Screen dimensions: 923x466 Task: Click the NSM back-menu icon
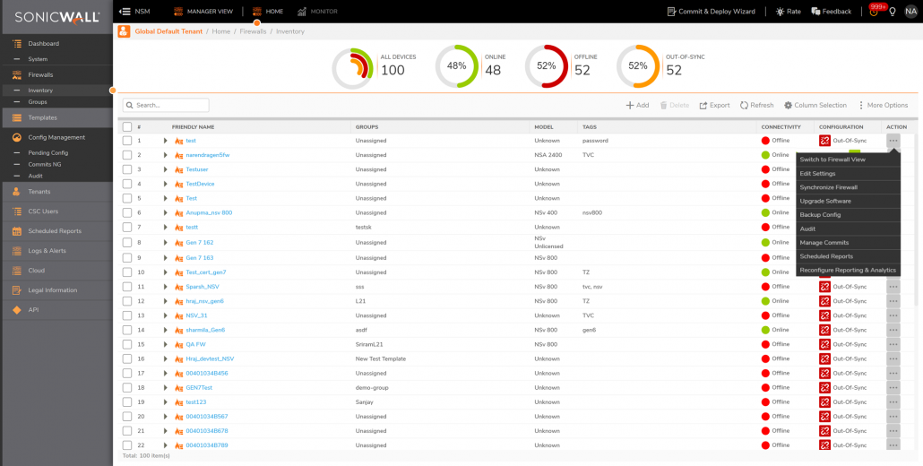125,11
